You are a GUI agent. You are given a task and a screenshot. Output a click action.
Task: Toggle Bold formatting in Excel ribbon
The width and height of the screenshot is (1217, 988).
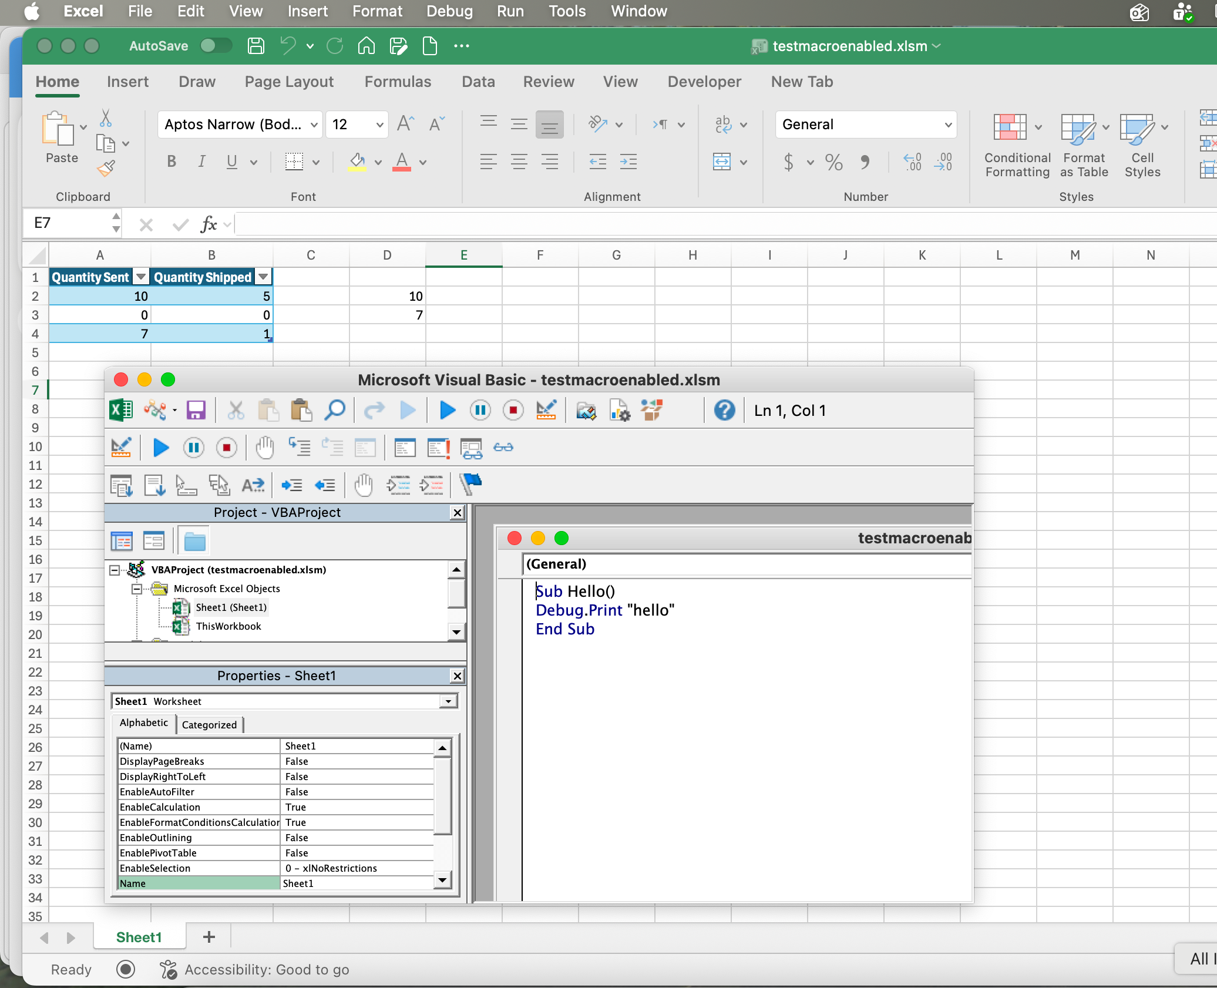(172, 162)
